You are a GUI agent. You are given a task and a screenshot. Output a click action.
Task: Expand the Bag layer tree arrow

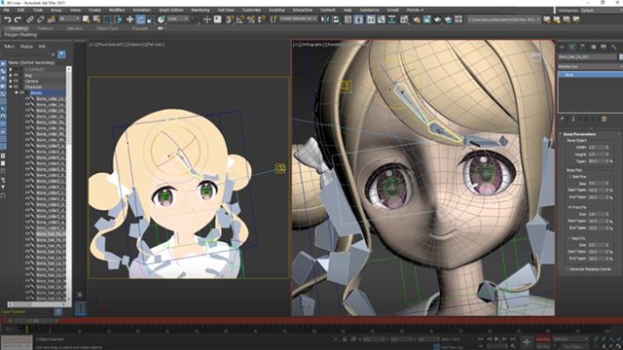tap(11, 75)
